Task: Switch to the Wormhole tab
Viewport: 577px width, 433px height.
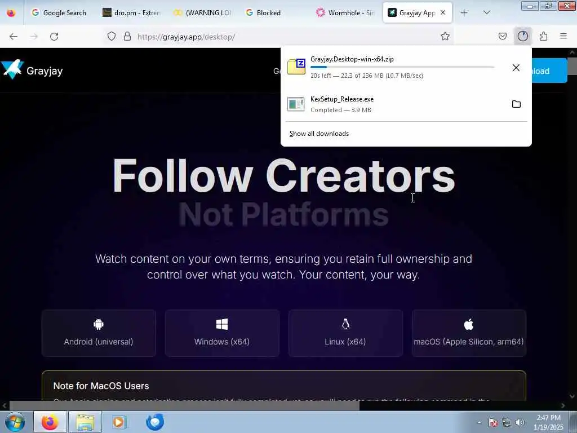Action: click(346, 13)
